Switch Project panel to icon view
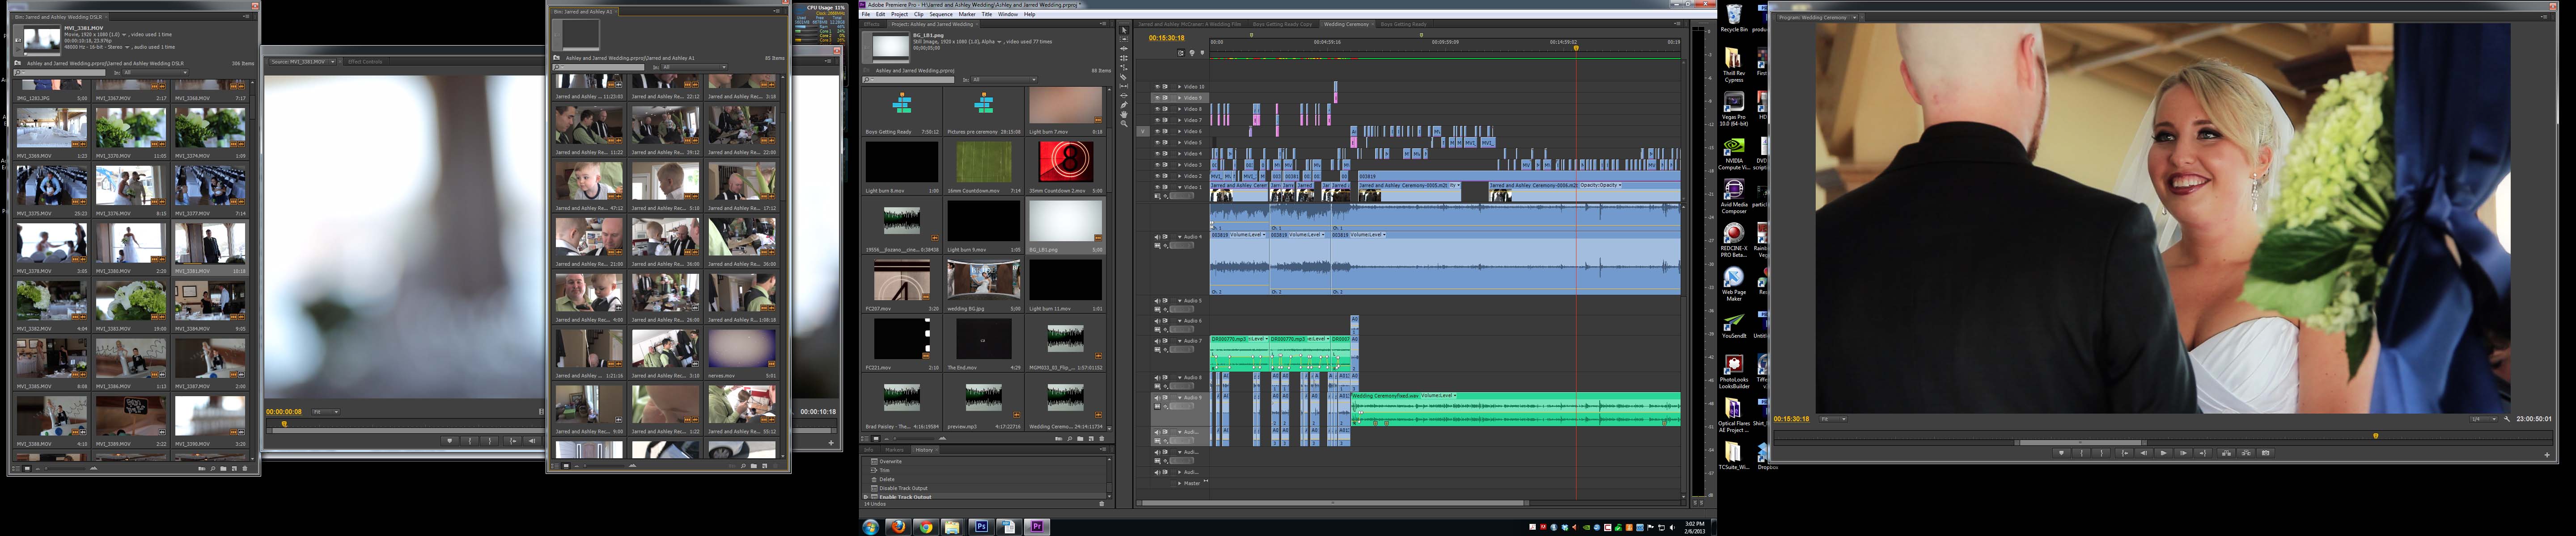Screen dimensions: 2576x536 coord(876,439)
